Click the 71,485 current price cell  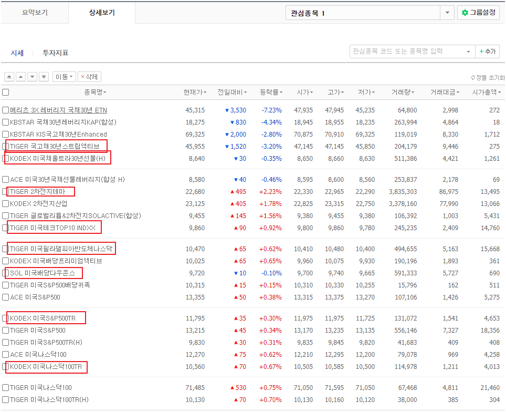(x=195, y=388)
